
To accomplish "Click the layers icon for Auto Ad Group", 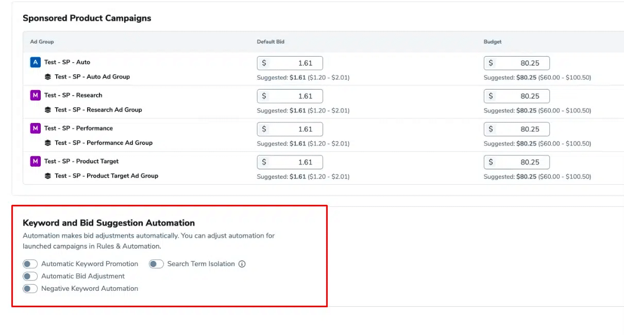I will click(x=48, y=77).
